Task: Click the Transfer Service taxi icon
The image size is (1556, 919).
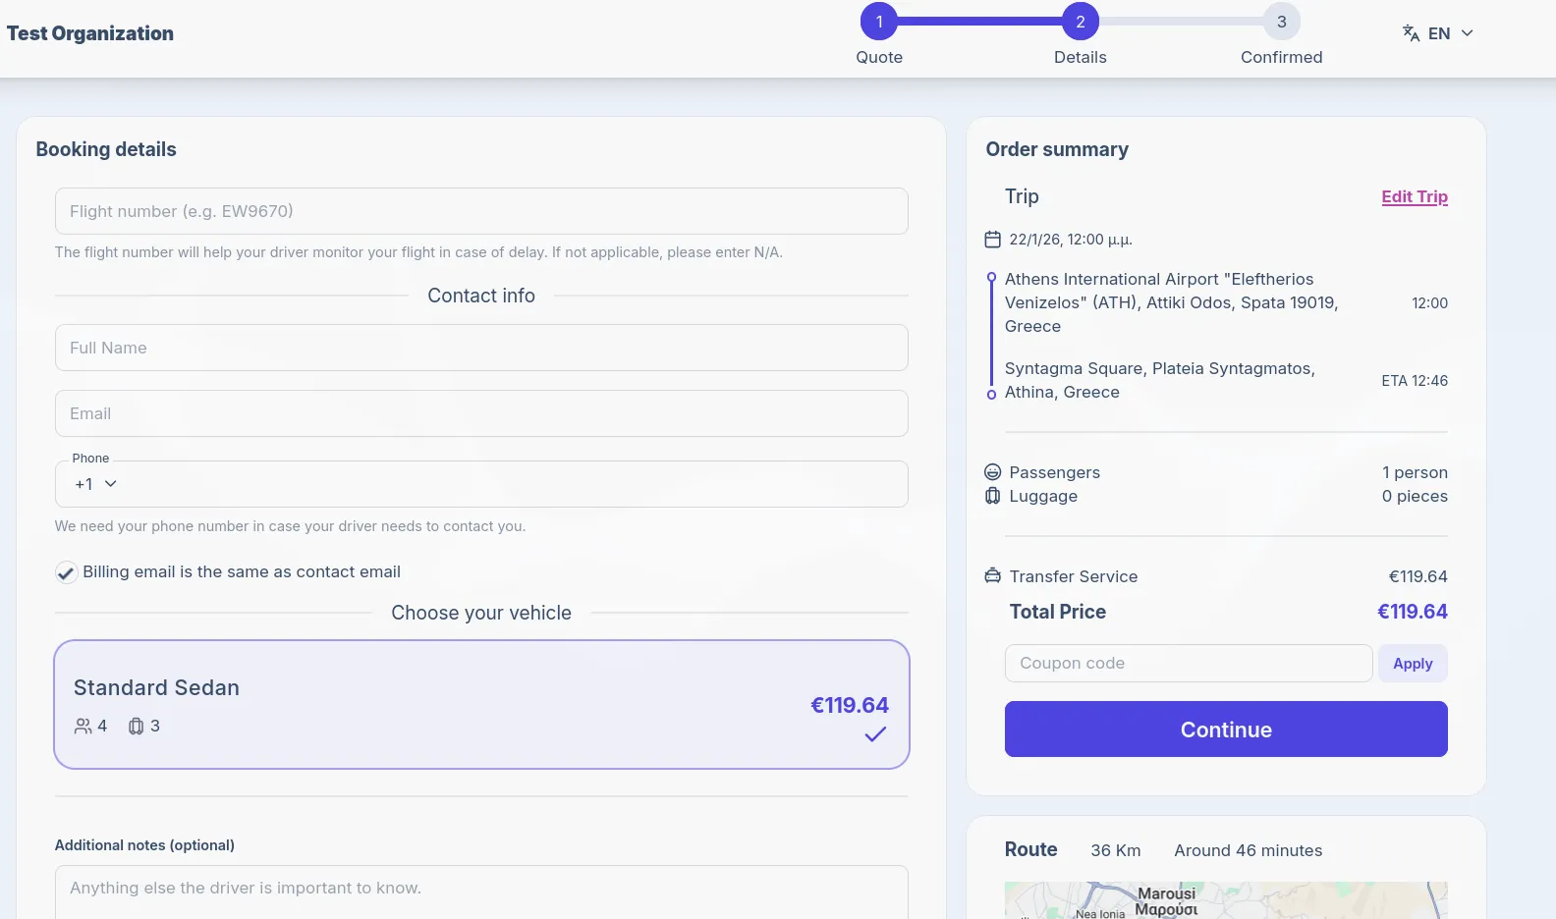Action: click(x=992, y=576)
